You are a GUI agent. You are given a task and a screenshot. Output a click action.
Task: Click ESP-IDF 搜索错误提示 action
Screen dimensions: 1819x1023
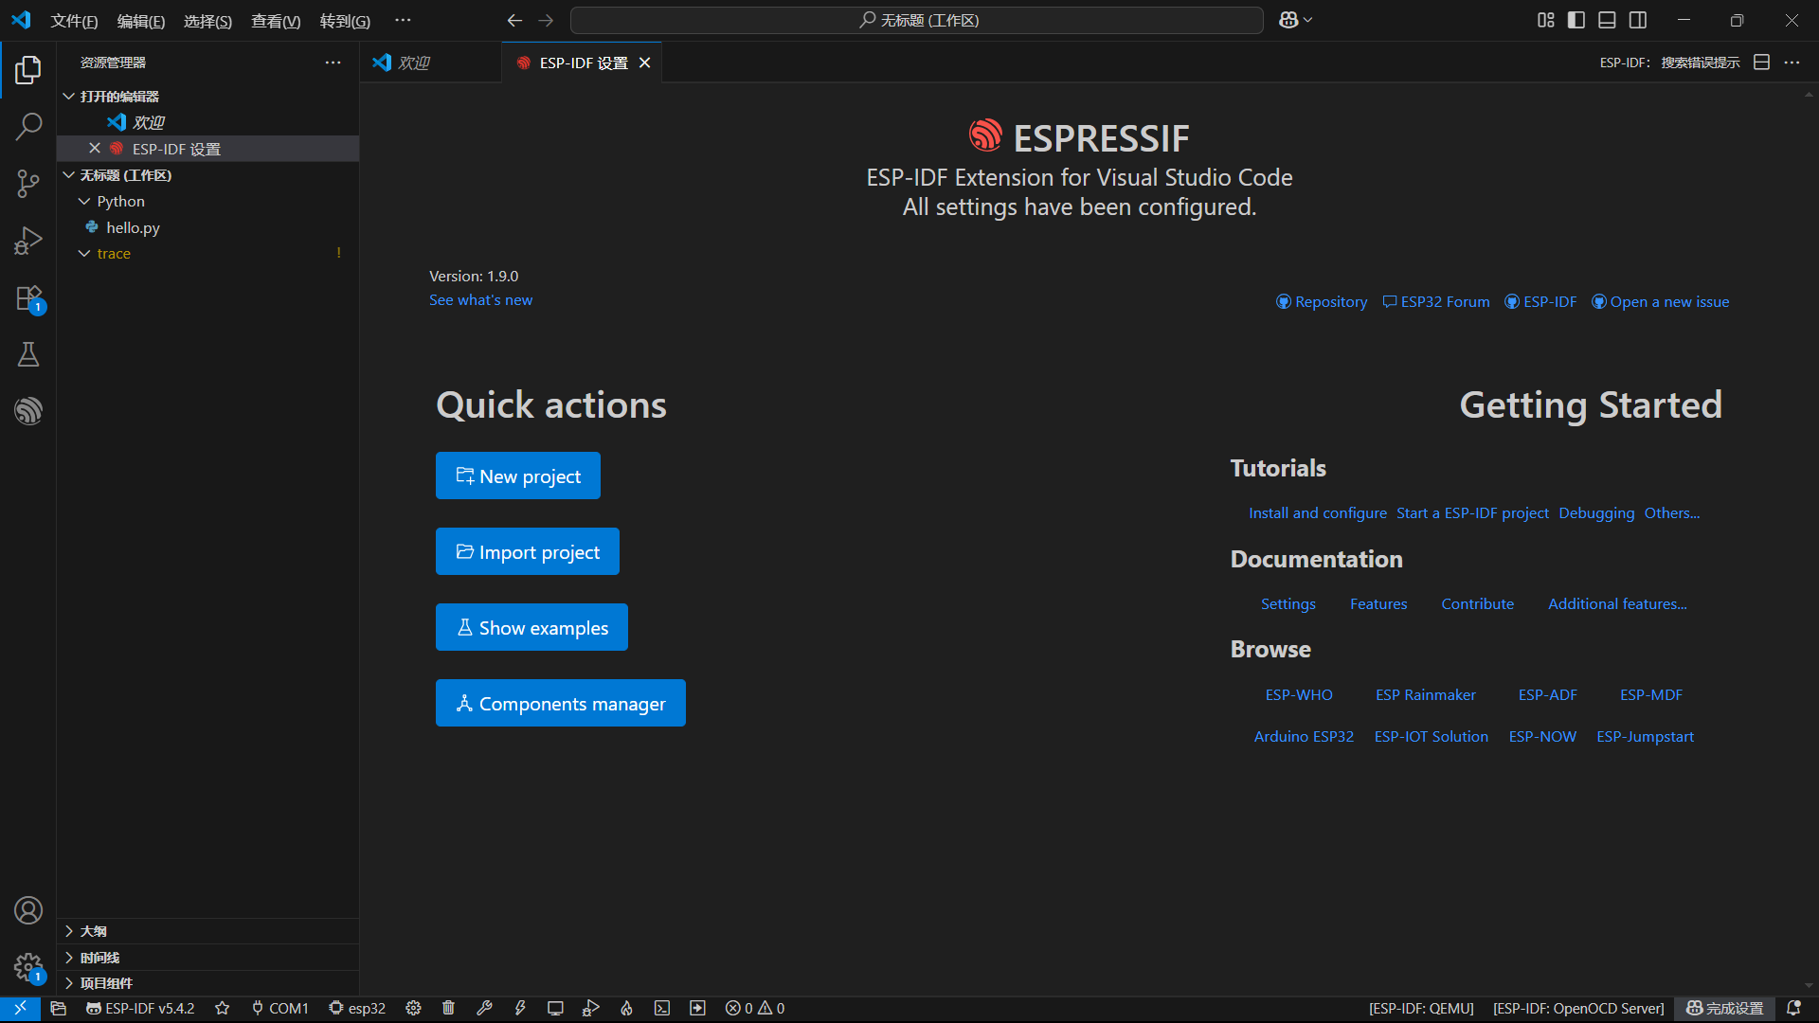1670,63
